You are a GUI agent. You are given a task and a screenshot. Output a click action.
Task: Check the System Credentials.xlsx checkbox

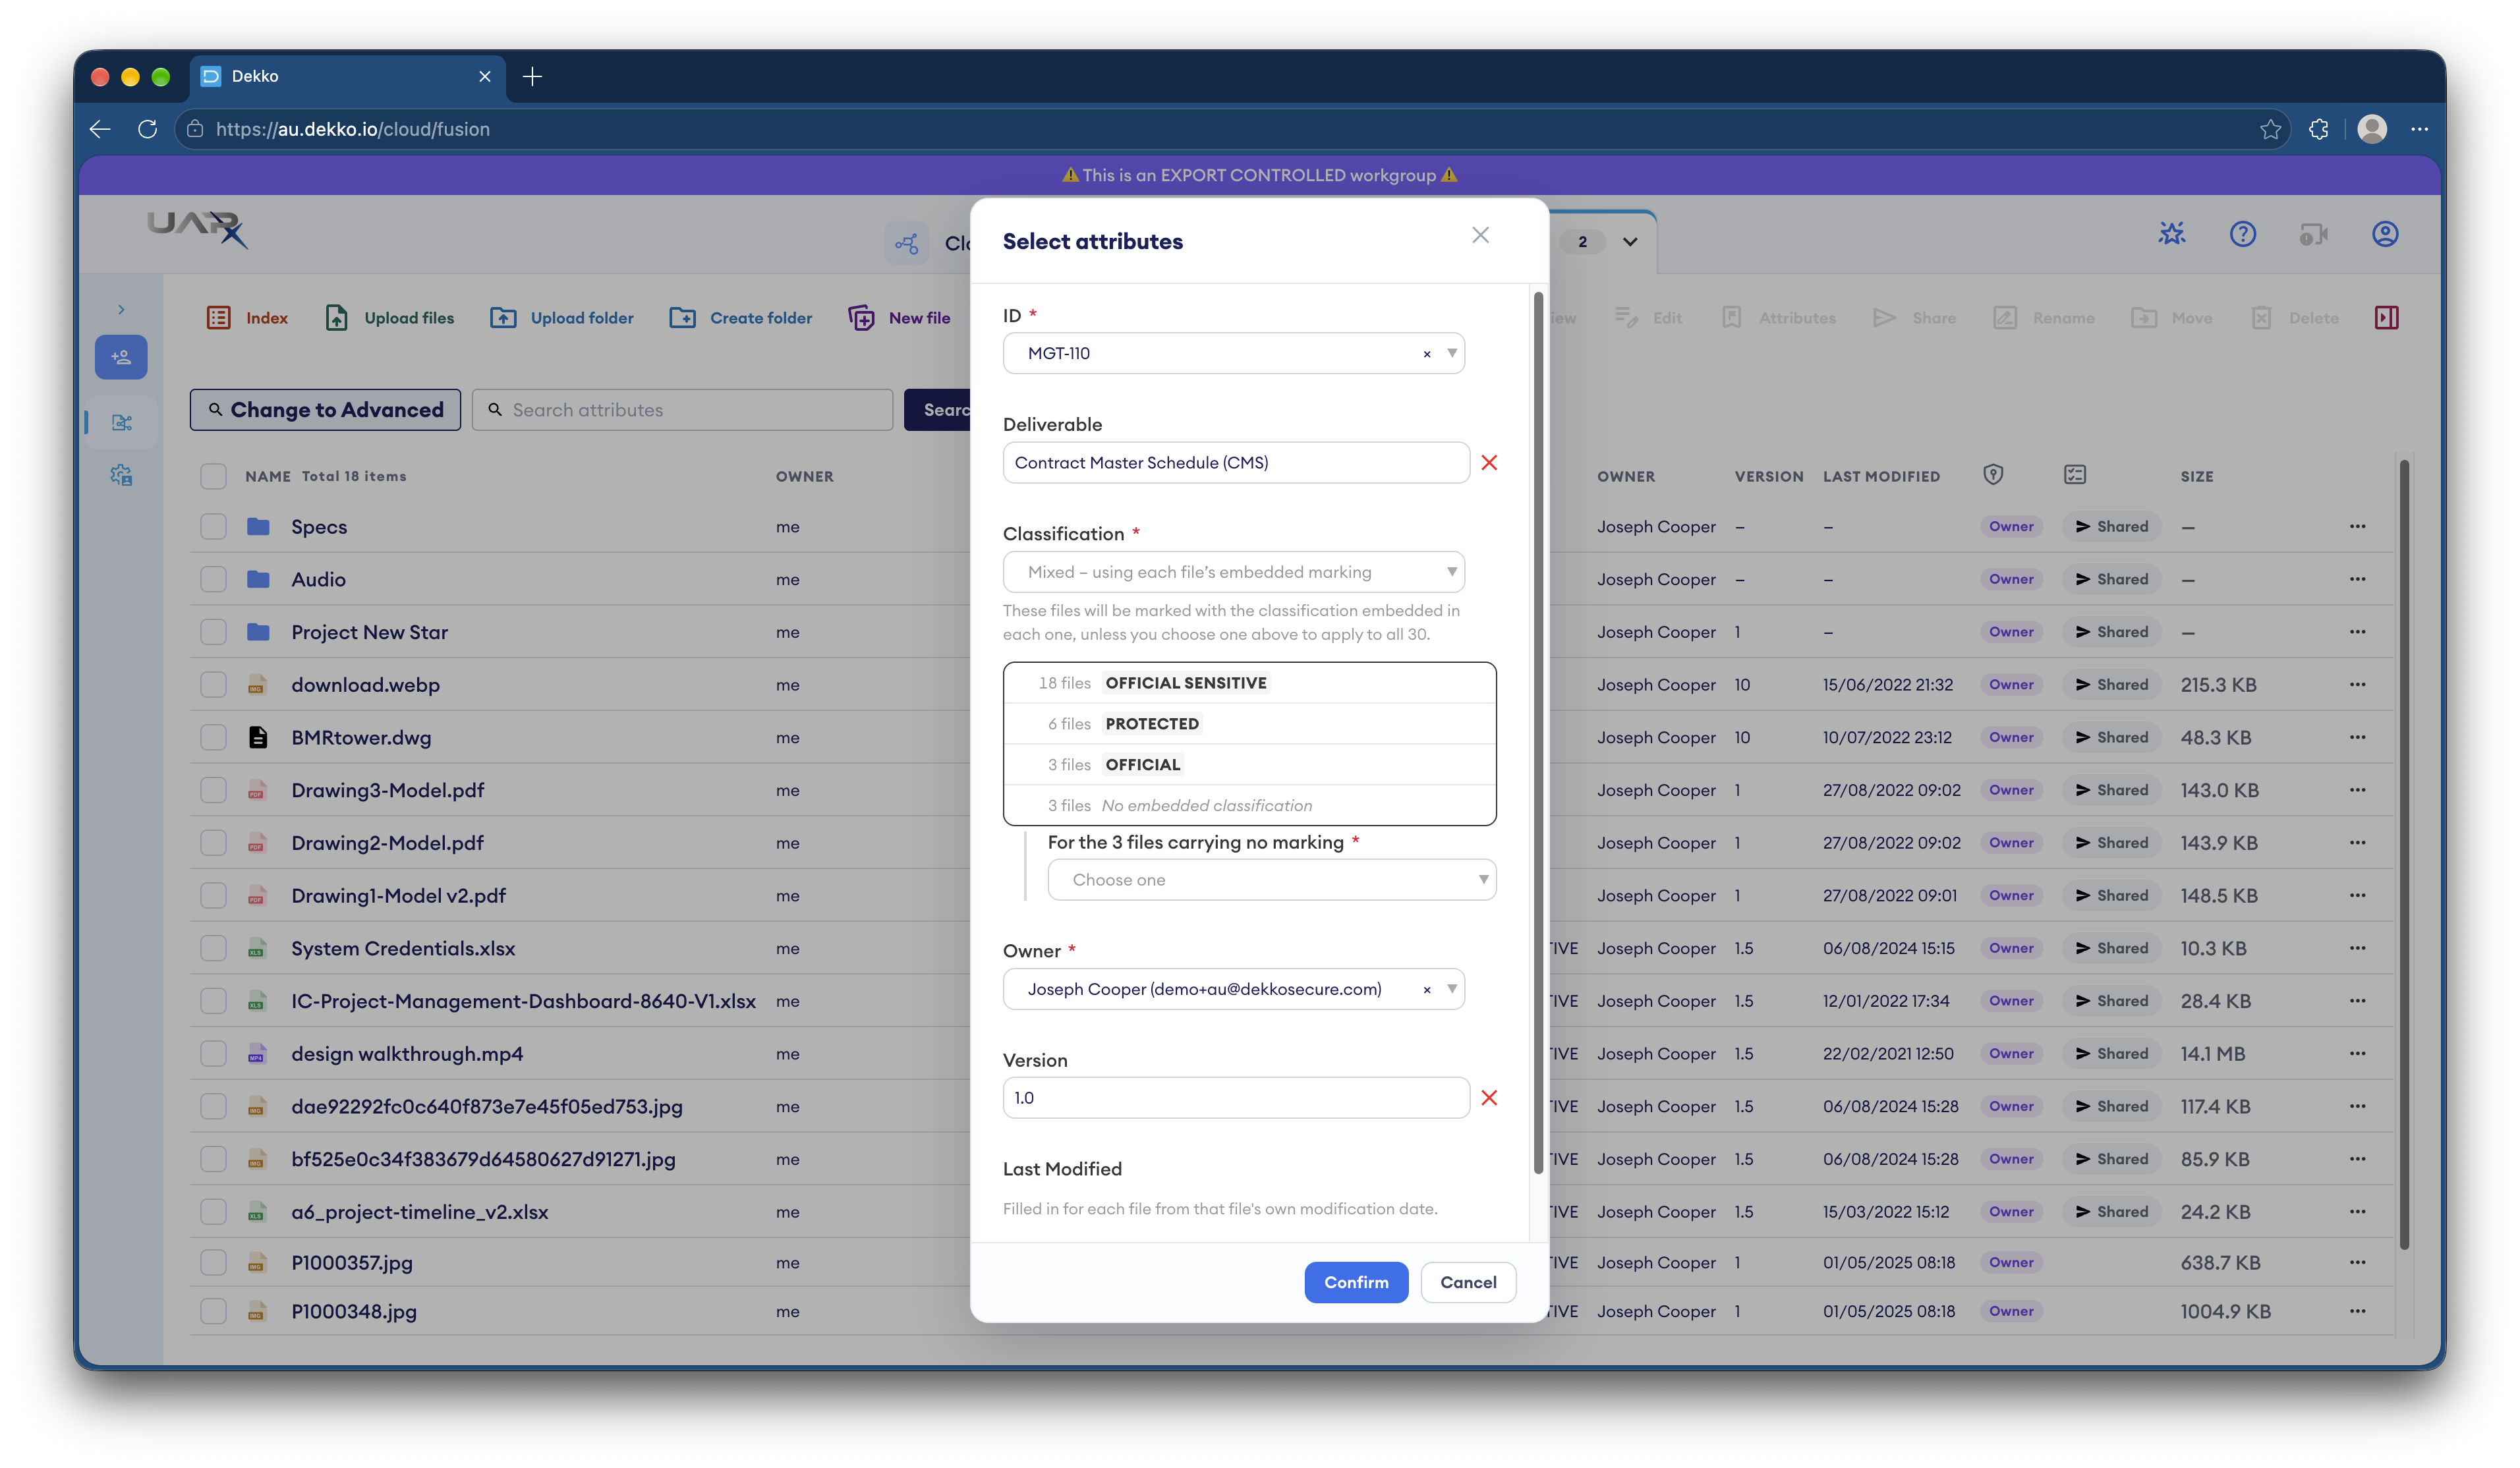213,948
